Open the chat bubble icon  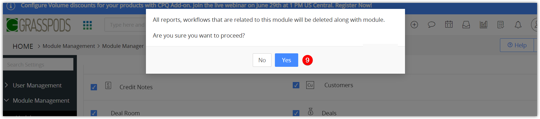click(431, 25)
